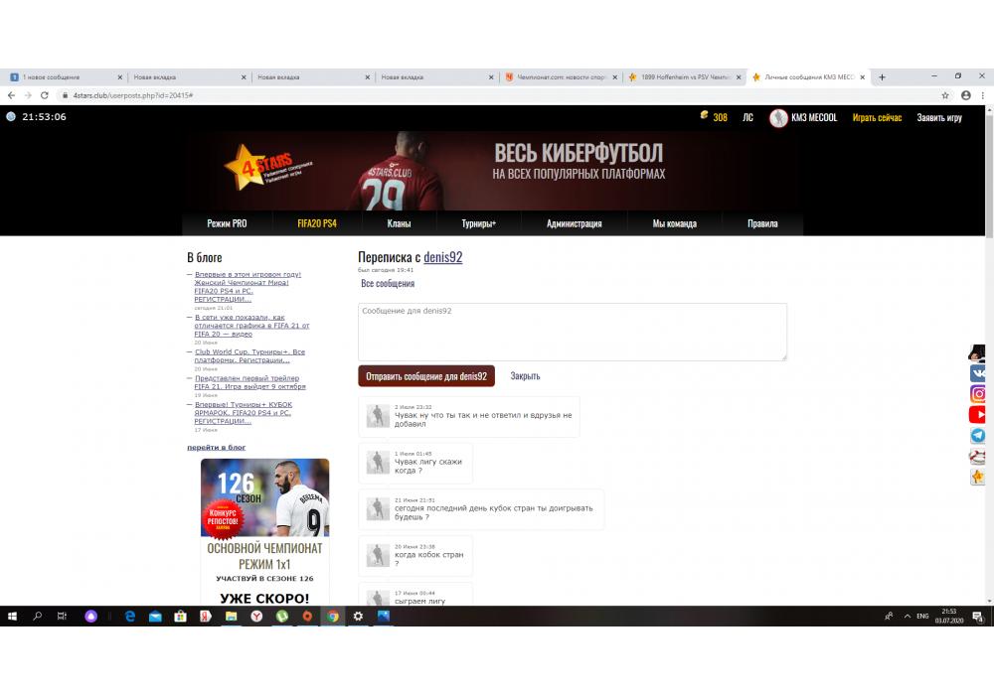Open the 'Кланы' menu item
994x695 pixels.
399,223
